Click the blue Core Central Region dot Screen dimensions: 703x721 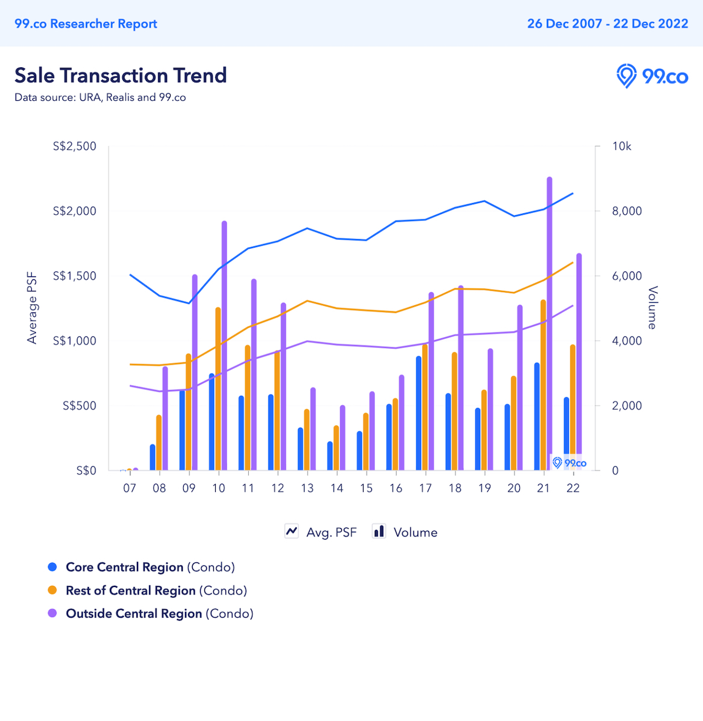pos(53,567)
